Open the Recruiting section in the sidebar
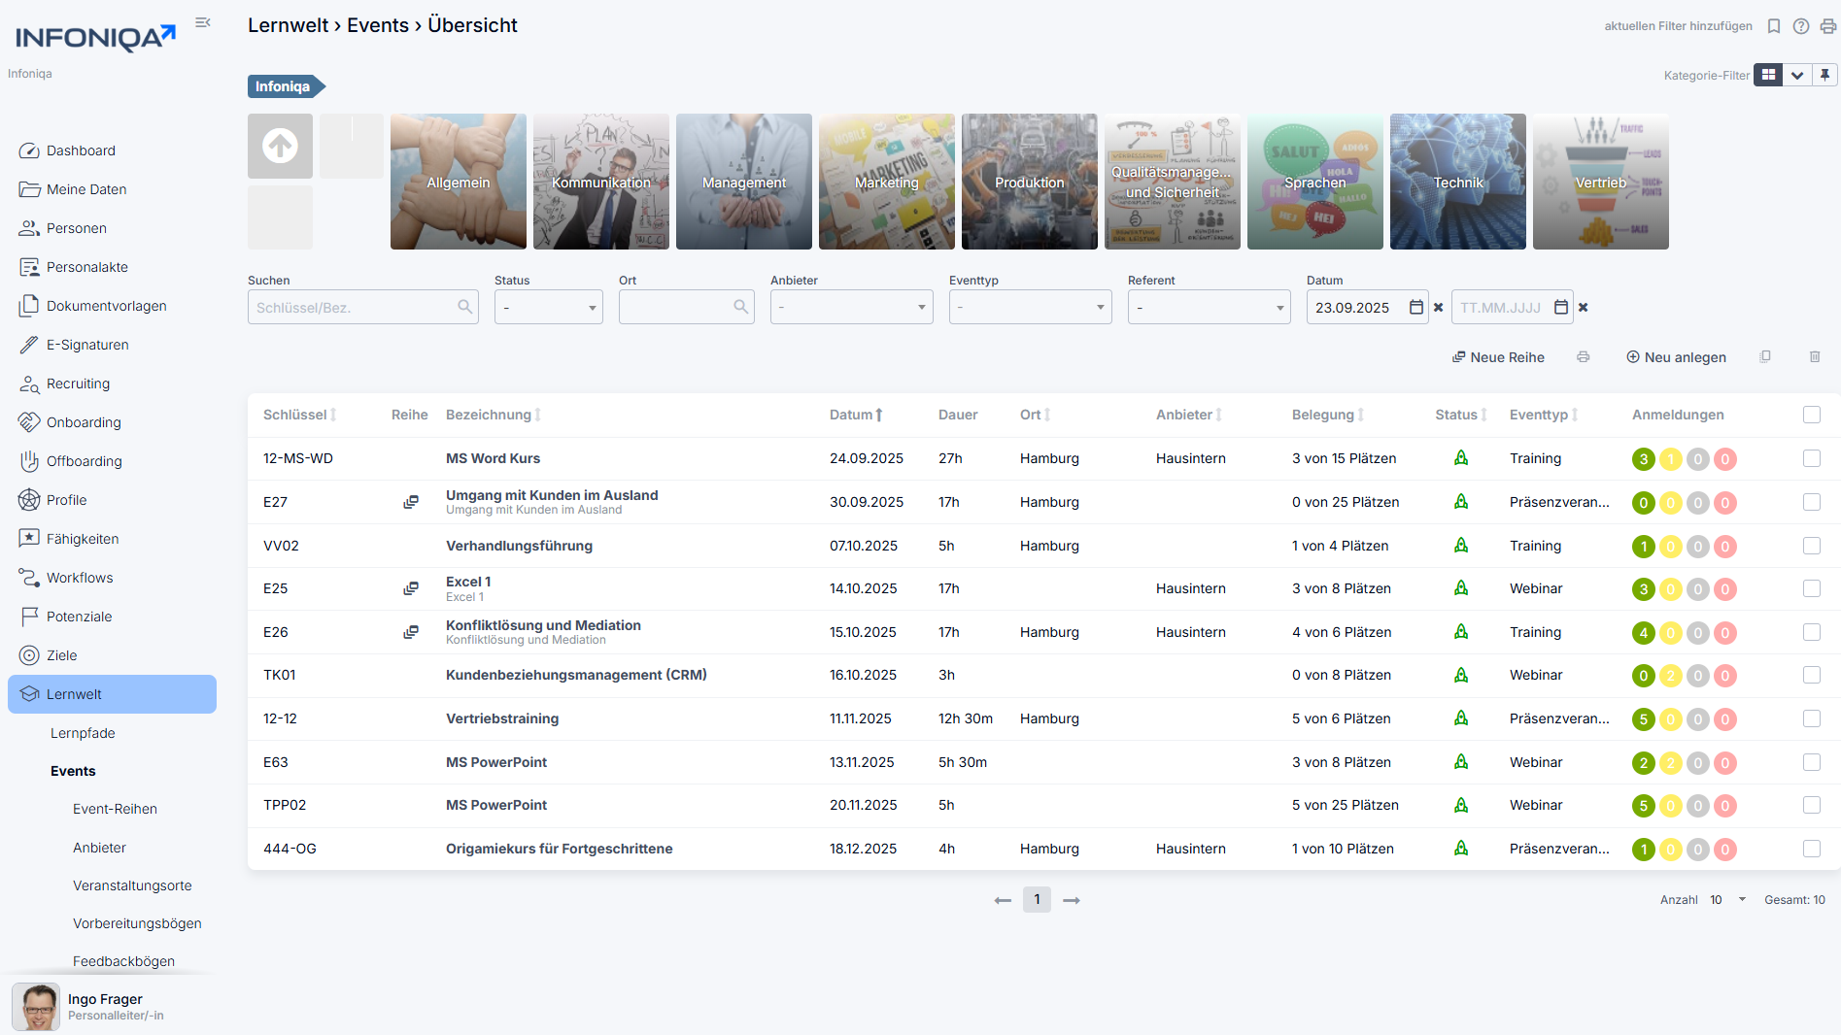The image size is (1841, 1035). click(x=78, y=384)
